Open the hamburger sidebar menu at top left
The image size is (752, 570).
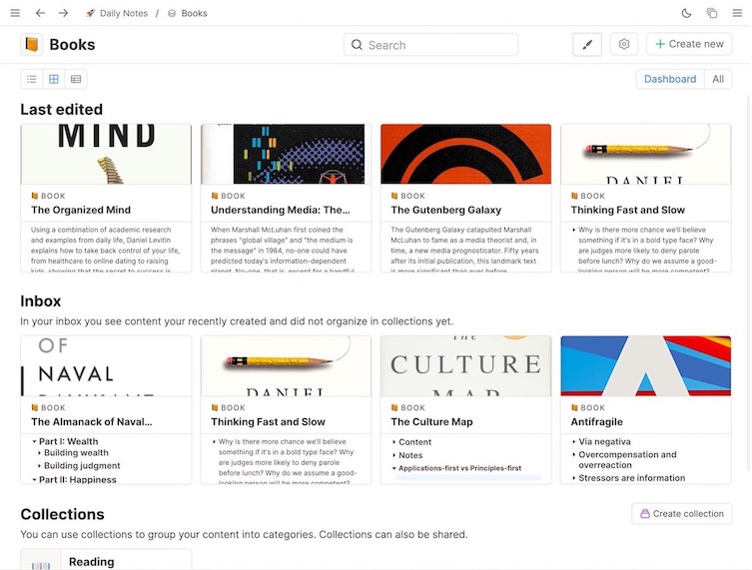(15, 13)
